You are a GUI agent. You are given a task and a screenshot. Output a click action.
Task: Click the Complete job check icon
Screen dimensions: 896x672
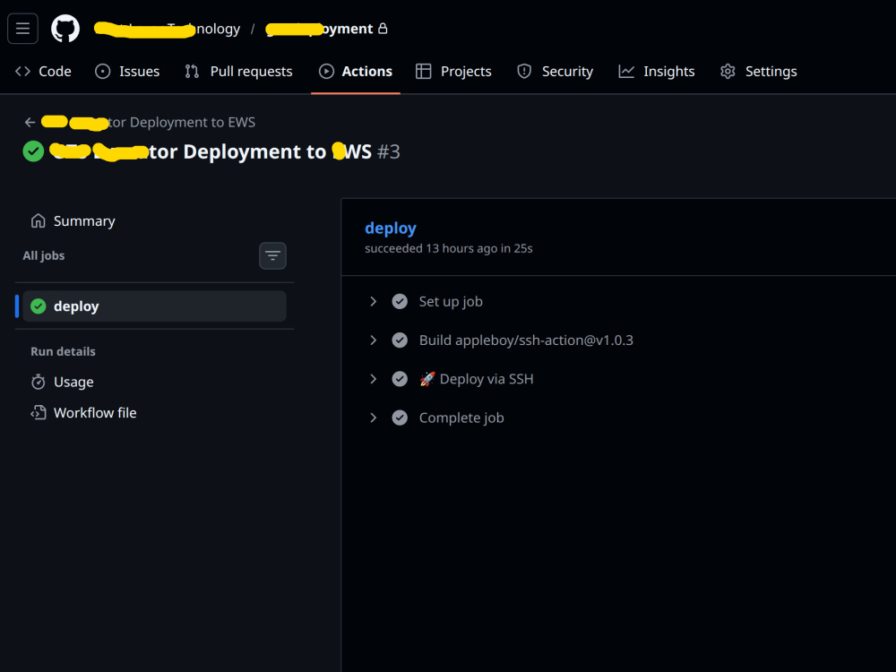(x=400, y=418)
